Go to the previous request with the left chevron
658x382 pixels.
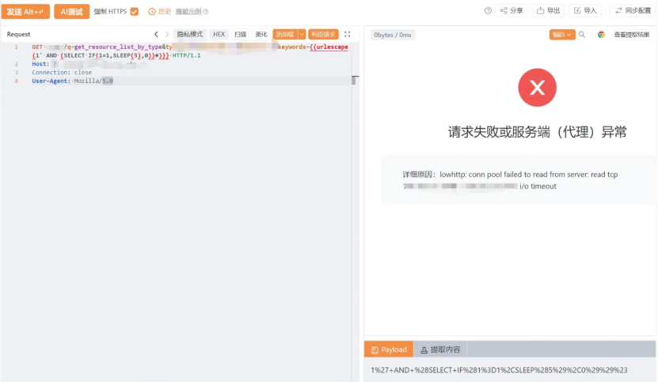coord(156,34)
